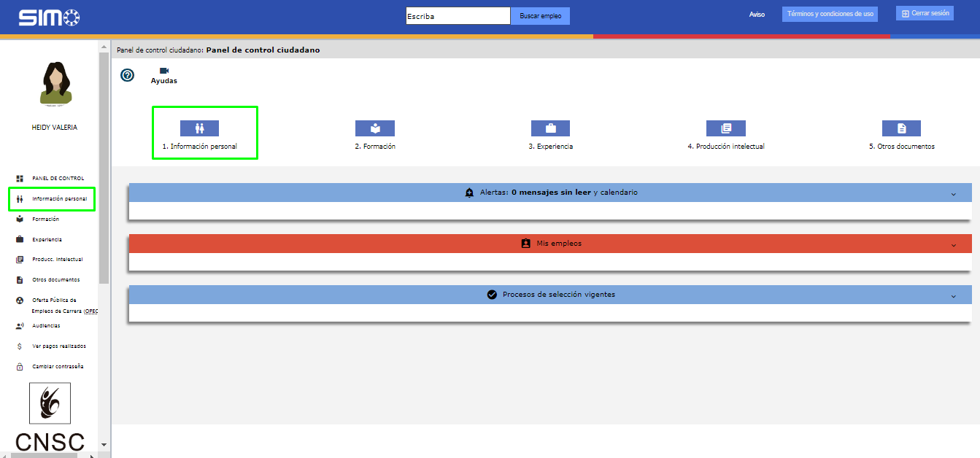Expand the Alertas panel chevron
This screenshot has height=458, width=980.
[x=954, y=194]
